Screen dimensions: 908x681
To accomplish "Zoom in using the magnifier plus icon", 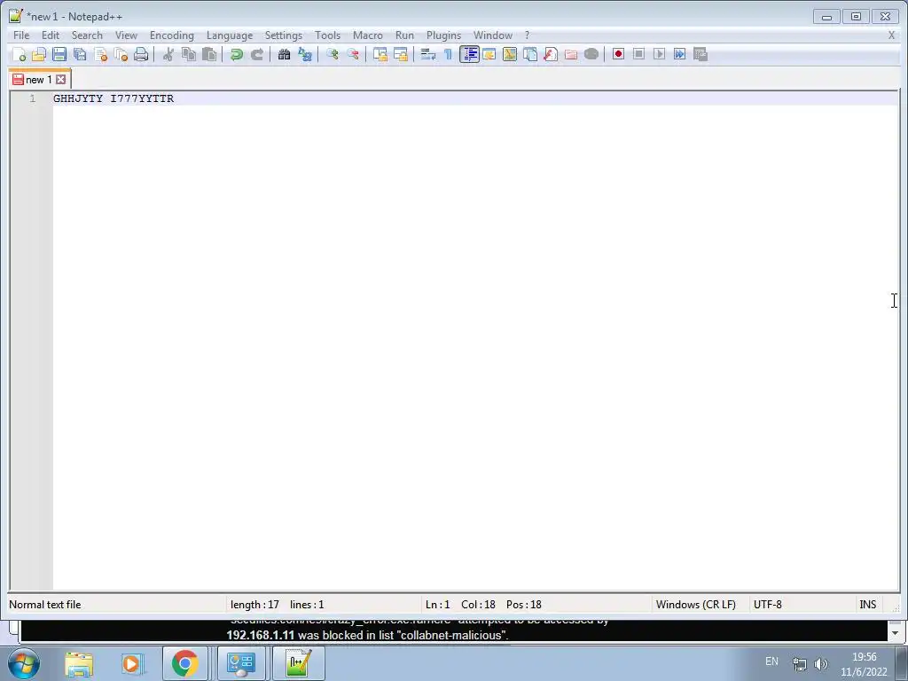I will pyautogui.click(x=333, y=54).
